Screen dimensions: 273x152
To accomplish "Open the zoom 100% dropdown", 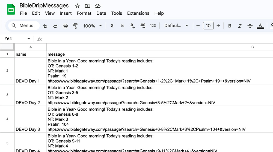I will pos(92,26).
